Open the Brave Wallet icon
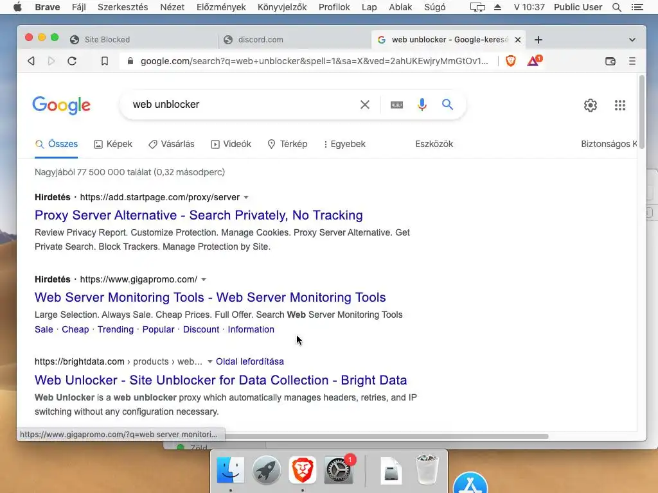This screenshot has height=493, width=658. click(610, 61)
